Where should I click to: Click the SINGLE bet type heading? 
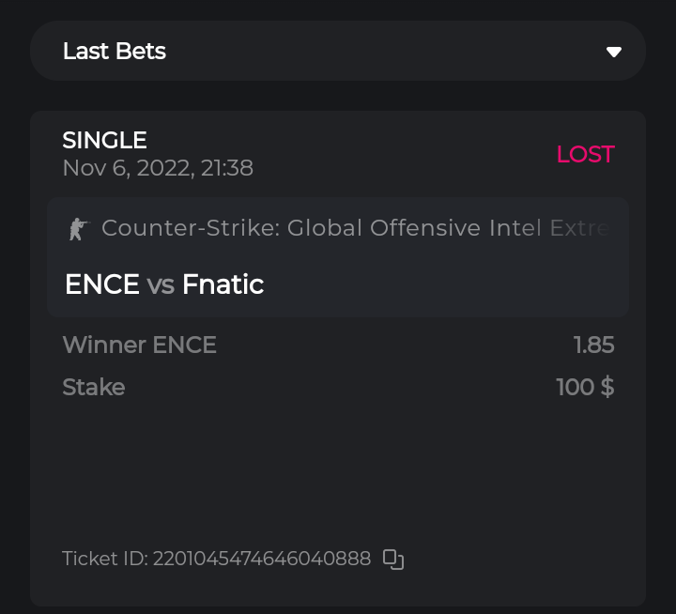click(x=104, y=141)
